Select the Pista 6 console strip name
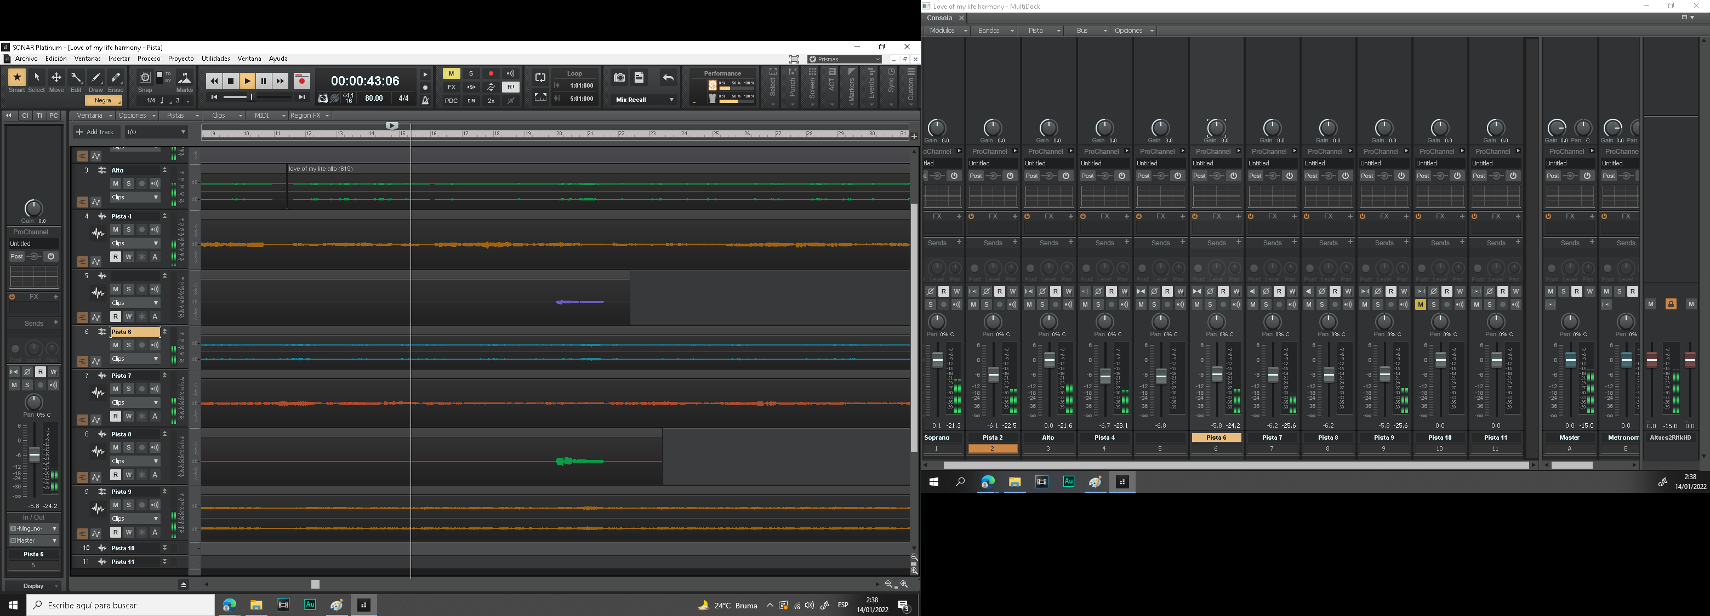Viewport: 1710px width, 616px height. click(1216, 437)
